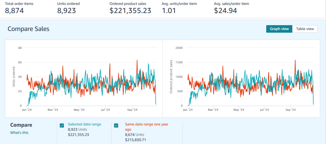
Task: Click the Avg. sales/order item value $24.94
Action: tap(225, 10)
